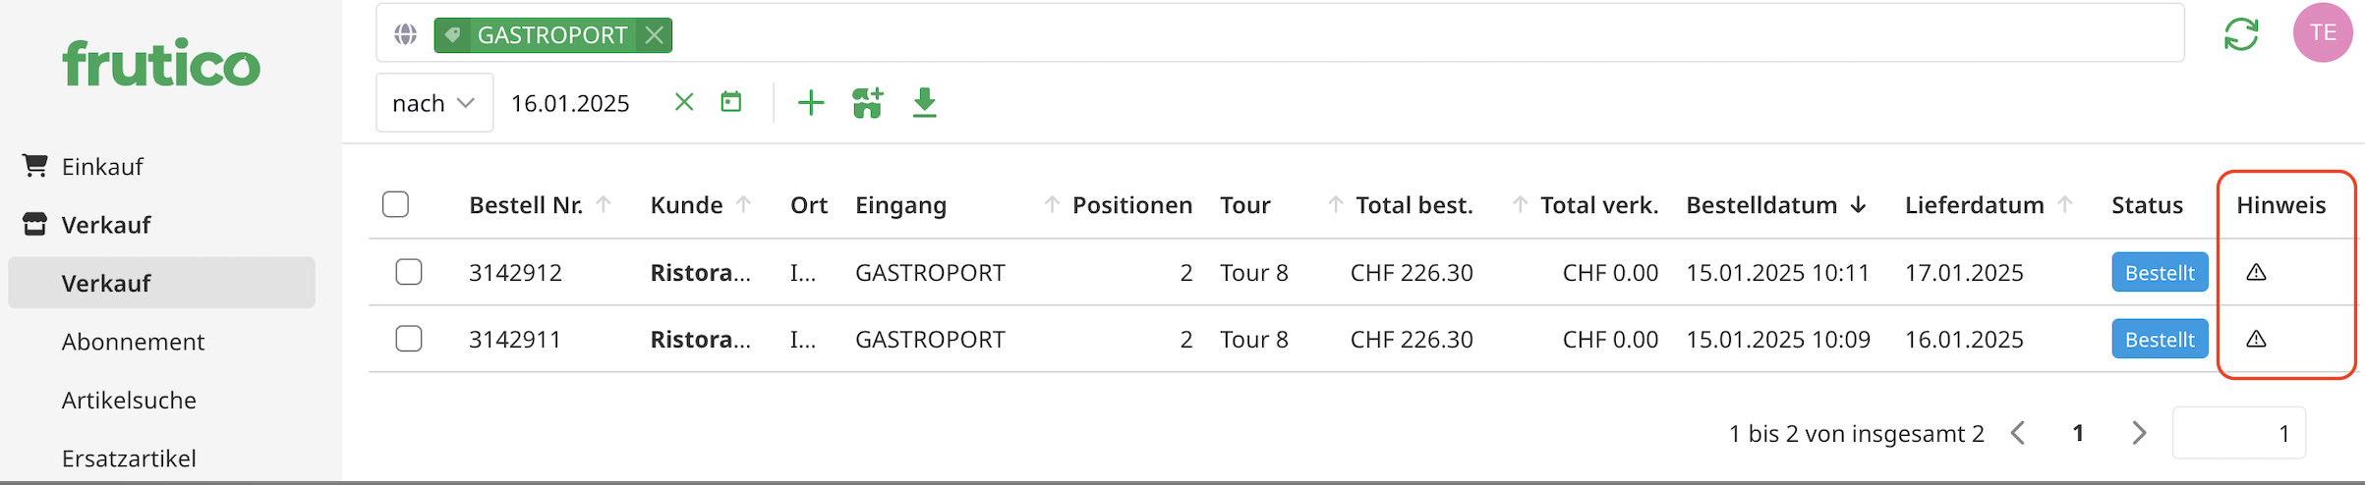The width and height of the screenshot is (2365, 485).
Task: Go to the next results page
Action: 2138,433
